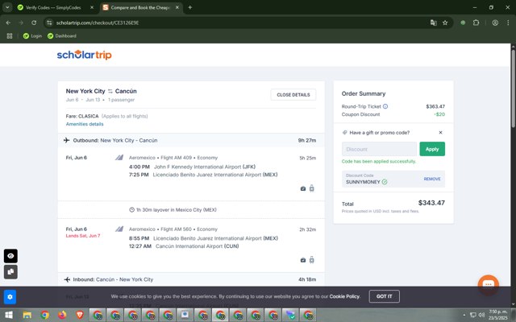Image resolution: width=516 pixels, height=322 pixels.
Task: Close the gift or promo code section
Action: (441, 132)
